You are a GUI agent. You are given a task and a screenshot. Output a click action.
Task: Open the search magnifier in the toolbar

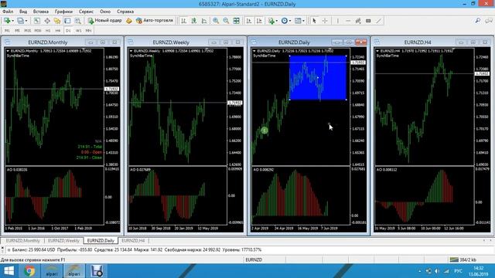[x=478, y=21]
